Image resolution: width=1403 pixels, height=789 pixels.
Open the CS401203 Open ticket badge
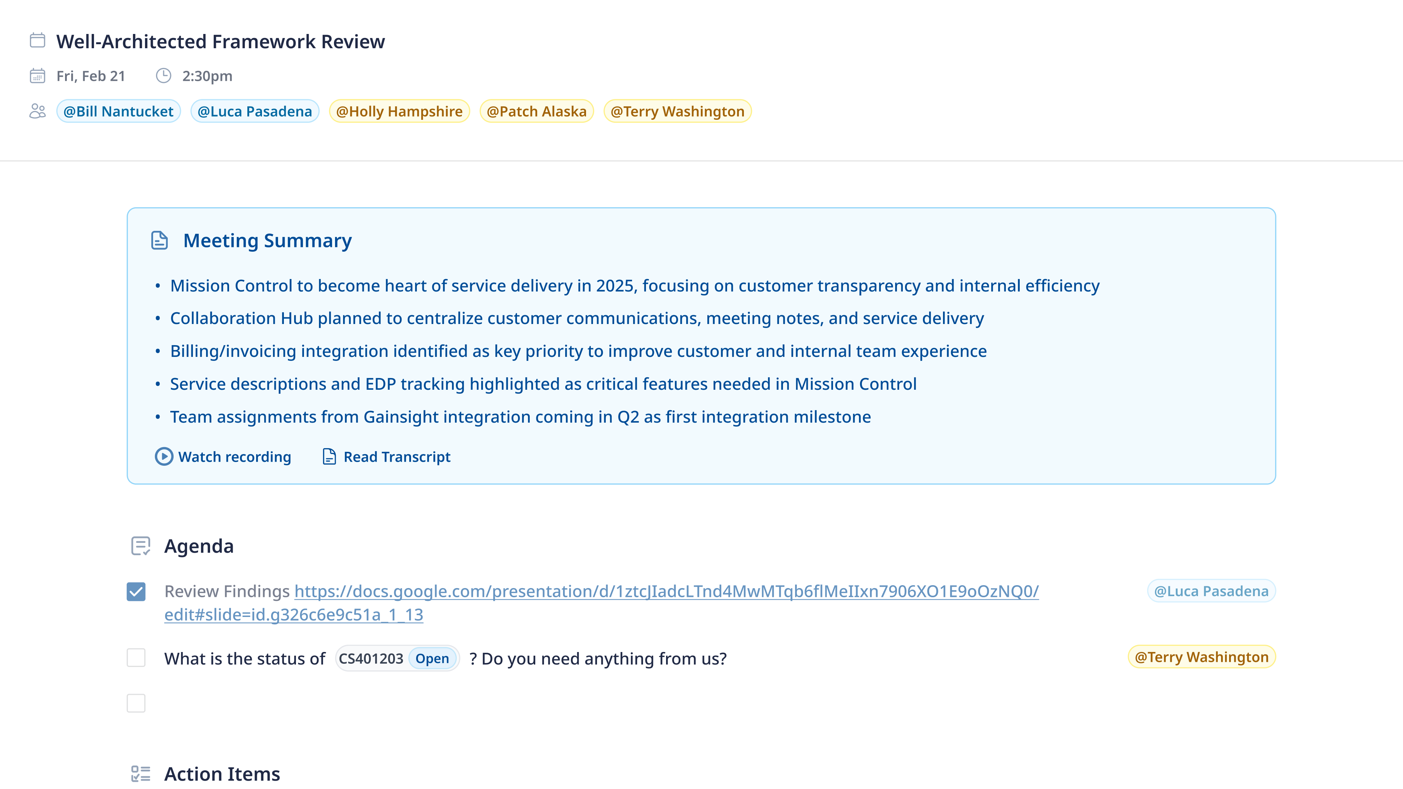[397, 658]
